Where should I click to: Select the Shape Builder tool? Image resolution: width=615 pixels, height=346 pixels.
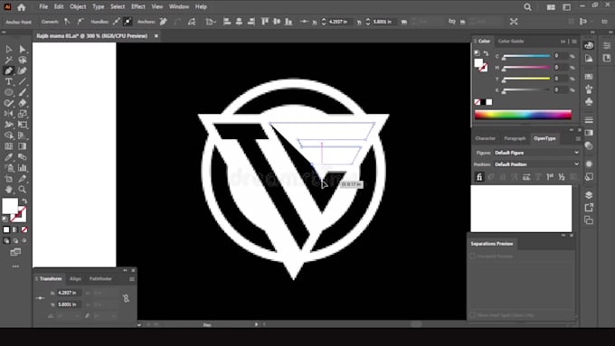click(9, 136)
